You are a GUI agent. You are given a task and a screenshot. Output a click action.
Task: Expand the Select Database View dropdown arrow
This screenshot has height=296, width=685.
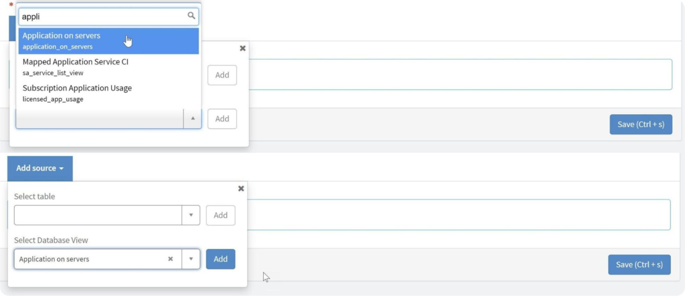coord(191,259)
